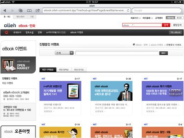The image size is (184, 138).
Task: Open the i-ePUB 브랜드전 event banner
Action: 60,91
